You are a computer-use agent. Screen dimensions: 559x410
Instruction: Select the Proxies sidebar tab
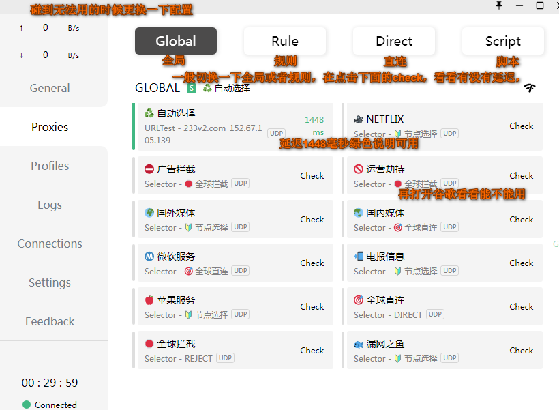50,127
